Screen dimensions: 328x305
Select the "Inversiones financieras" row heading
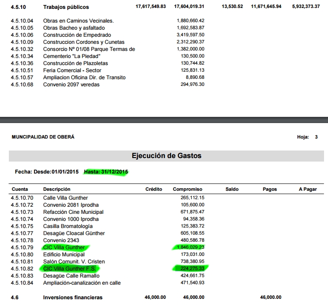coord(73,297)
